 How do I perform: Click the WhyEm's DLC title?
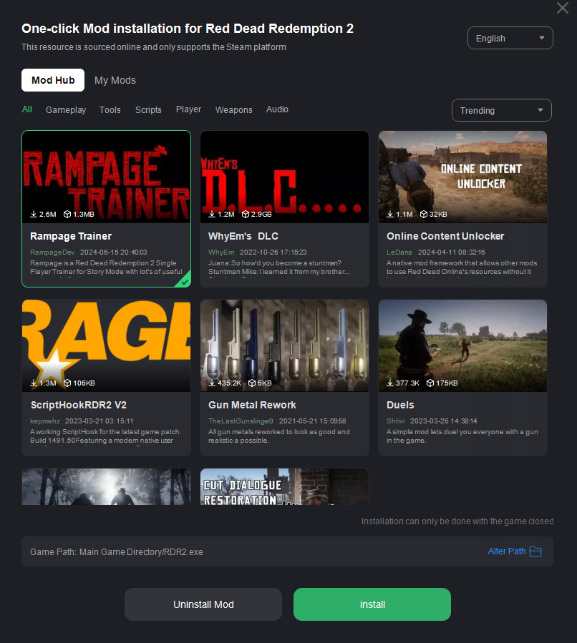(243, 236)
